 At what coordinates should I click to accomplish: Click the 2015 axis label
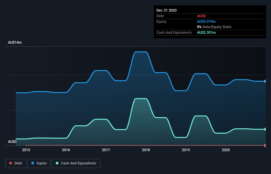click(26, 150)
